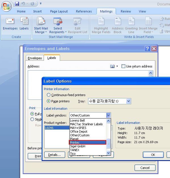Open Select Recipients menu
170x178 pixels.
[x=58, y=25]
